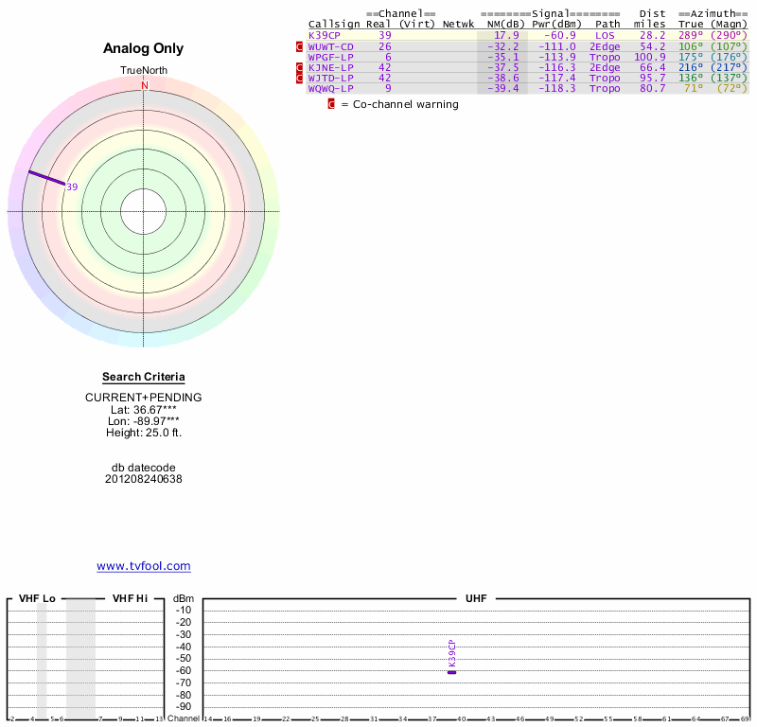The width and height of the screenshot is (757, 727).
Task: Click the 100.9 miles distance value
Action: click(x=650, y=57)
